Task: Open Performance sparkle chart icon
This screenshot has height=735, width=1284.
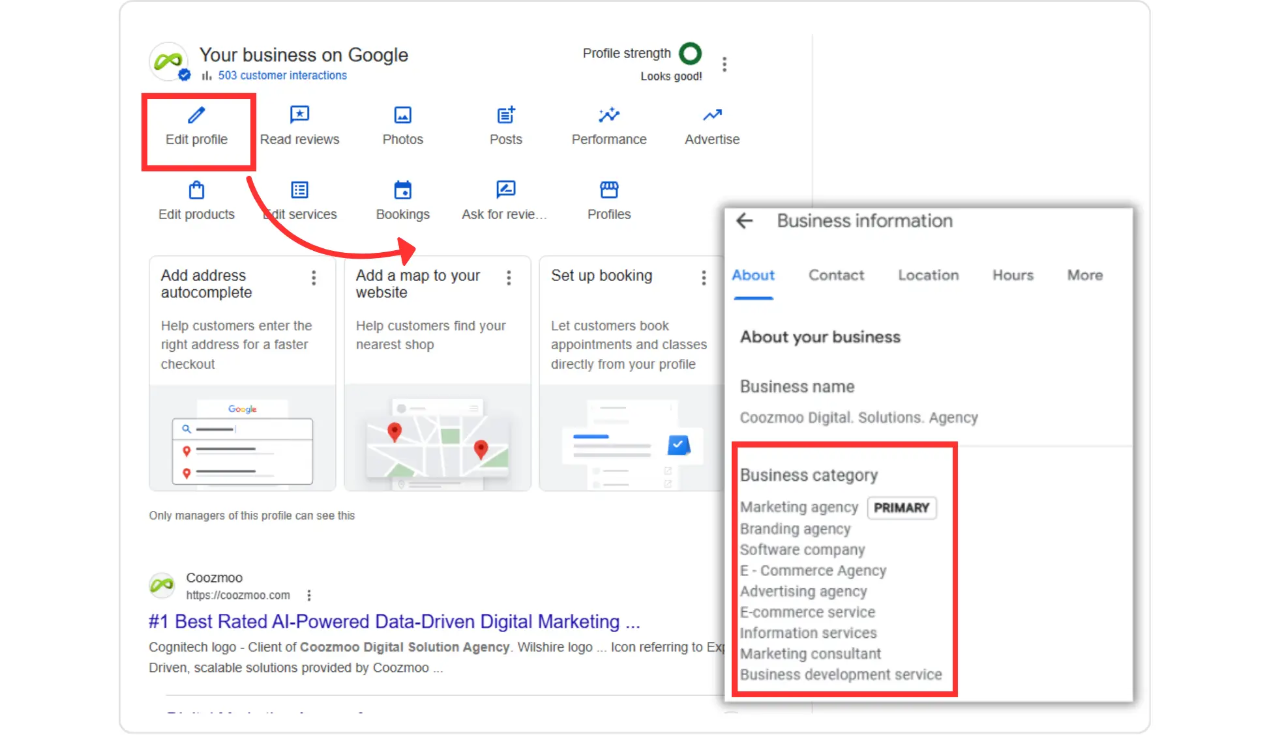Action: click(609, 115)
